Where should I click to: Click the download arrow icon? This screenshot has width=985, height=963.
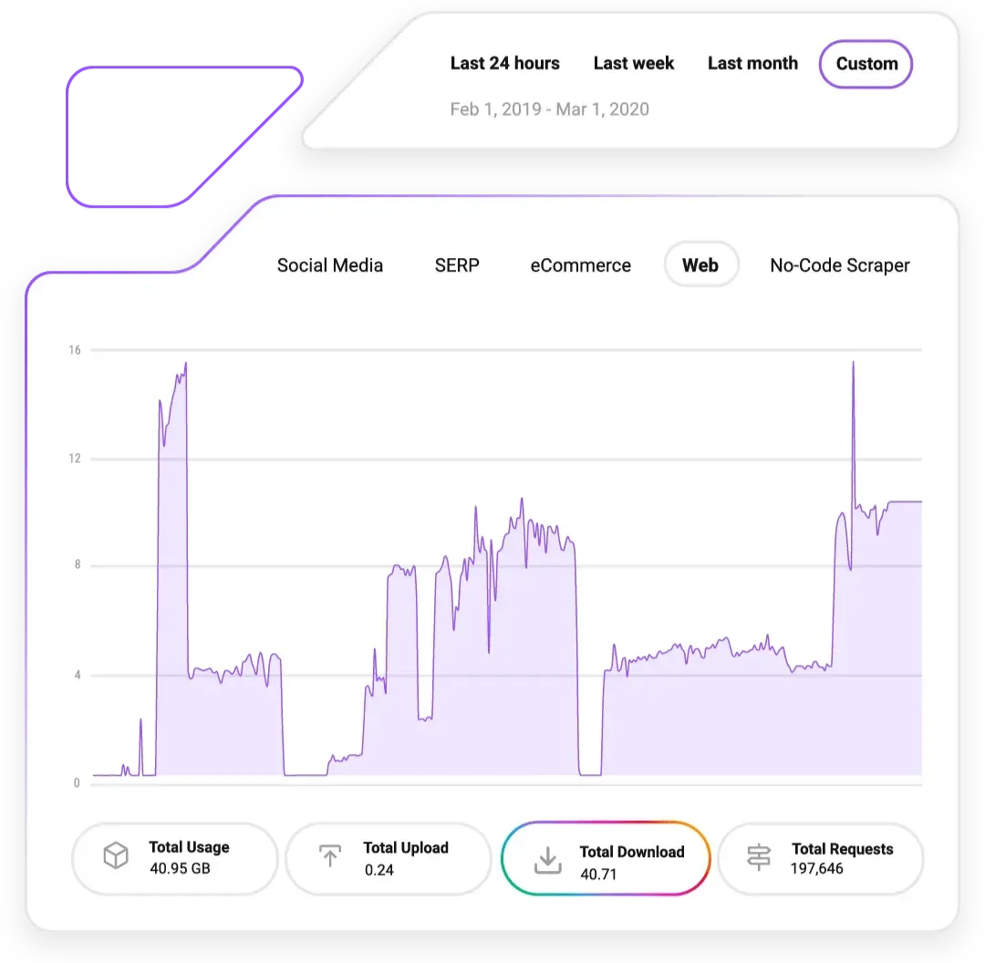546,860
